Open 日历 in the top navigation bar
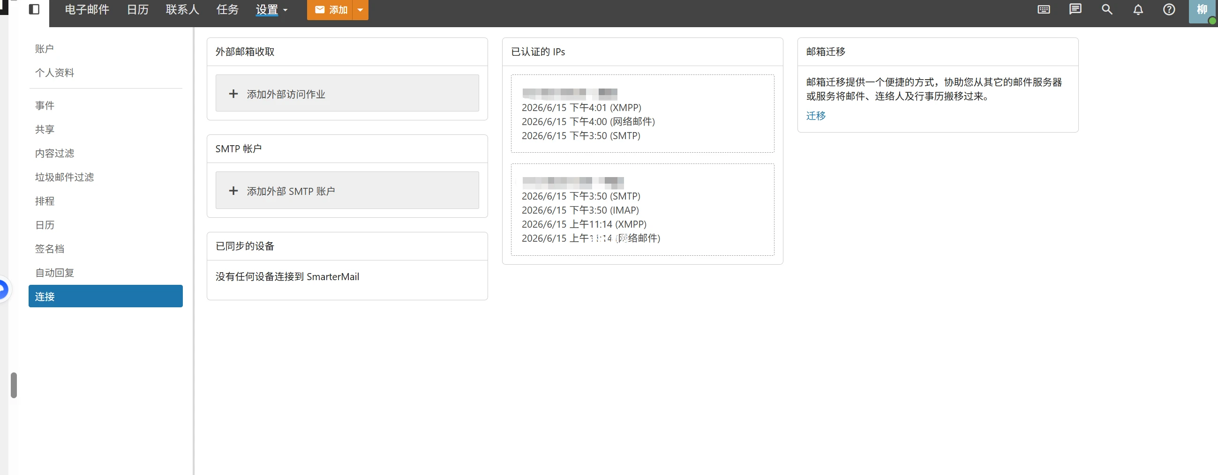This screenshot has width=1218, height=475. tap(137, 9)
